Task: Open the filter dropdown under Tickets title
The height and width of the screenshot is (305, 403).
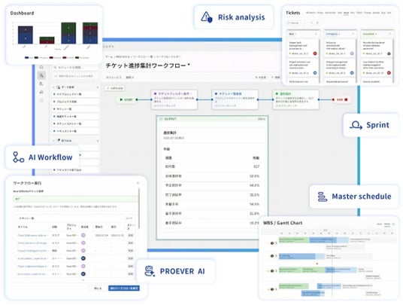Action: coord(295,23)
